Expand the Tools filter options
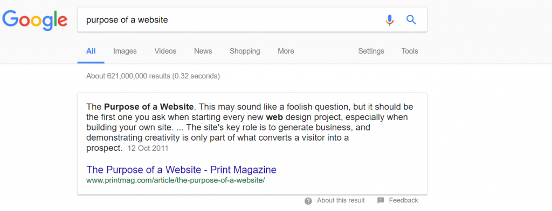Screen dimensions: 552x211 tap(410, 51)
